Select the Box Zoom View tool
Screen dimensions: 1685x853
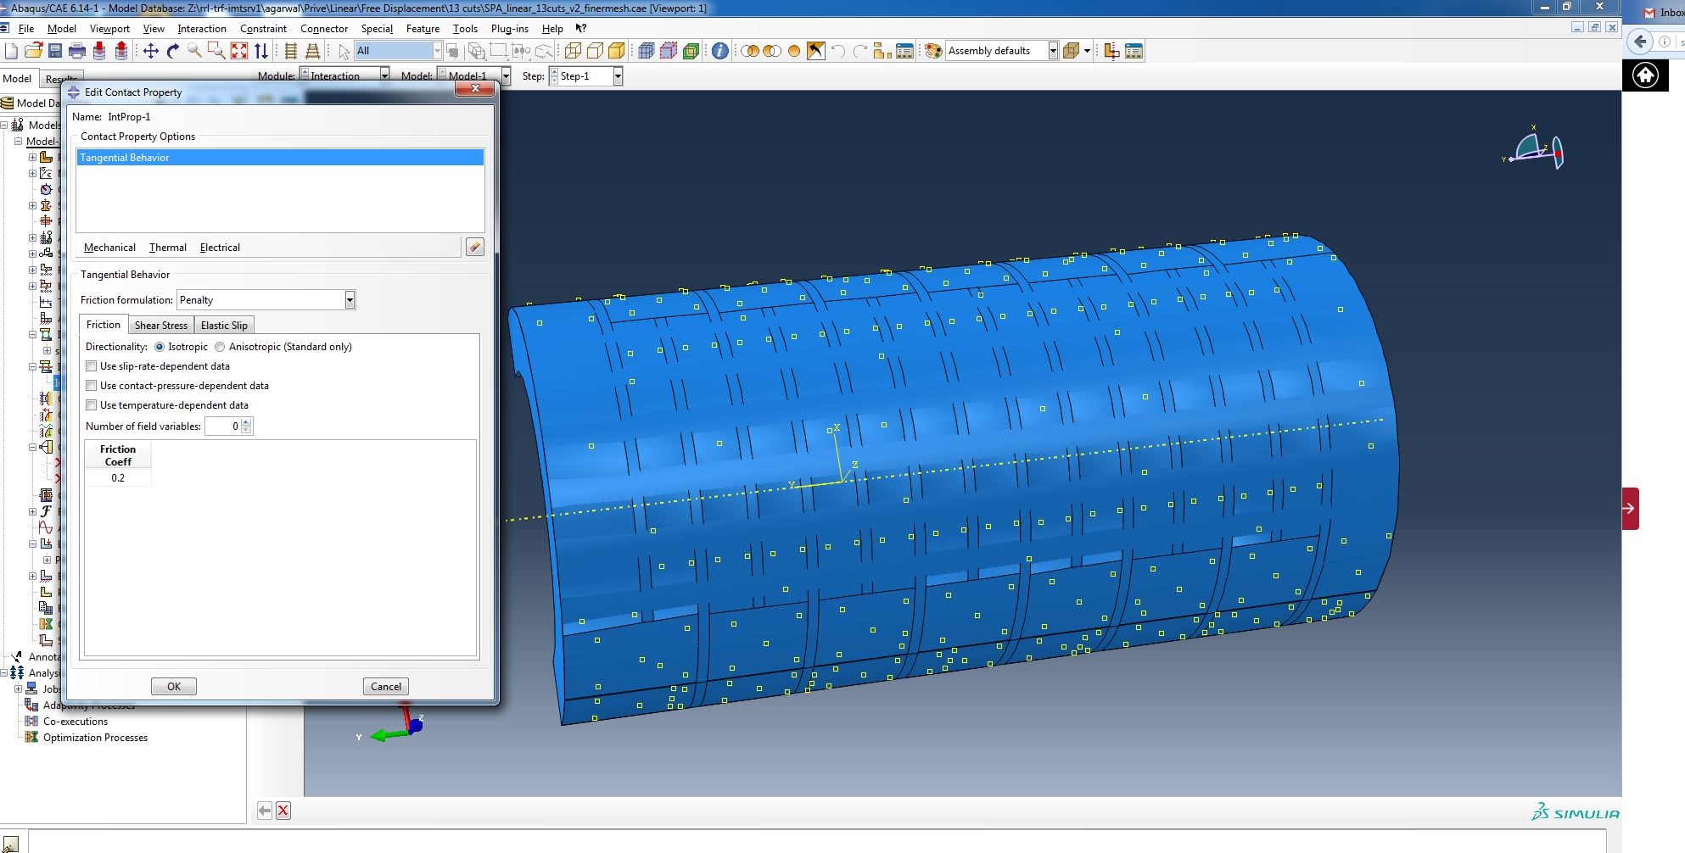pyautogui.click(x=216, y=51)
